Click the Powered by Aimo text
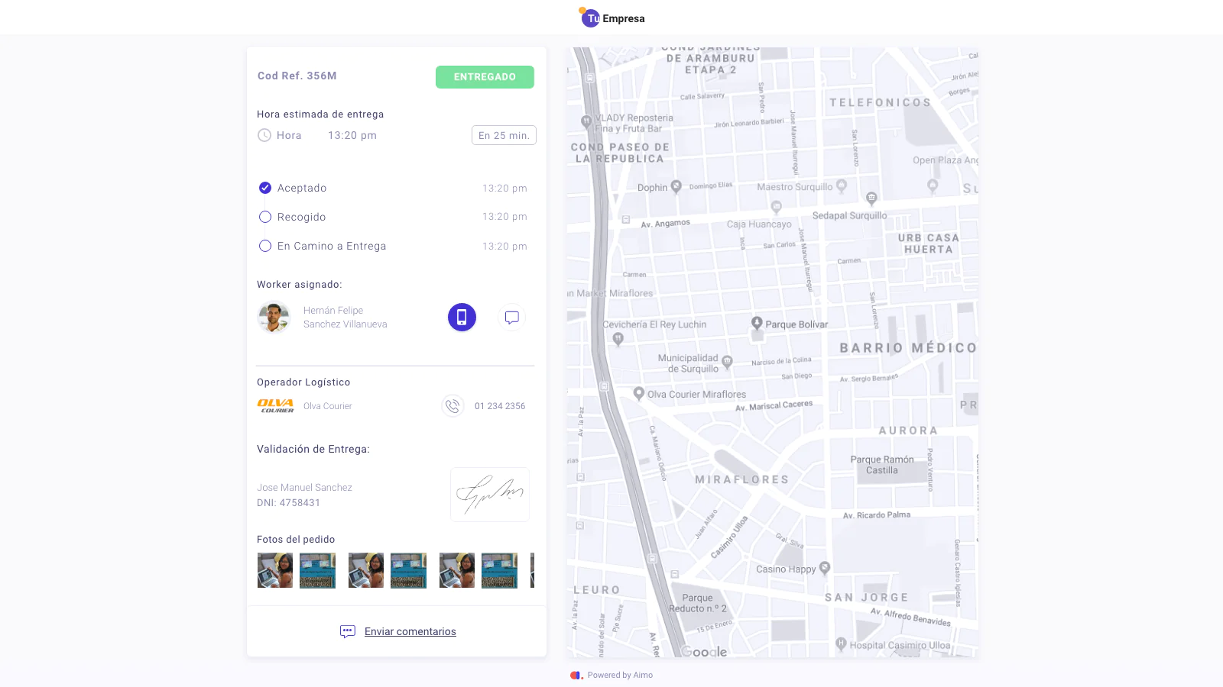Image resolution: width=1223 pixels, height=687 pixels. coord(620,675)
